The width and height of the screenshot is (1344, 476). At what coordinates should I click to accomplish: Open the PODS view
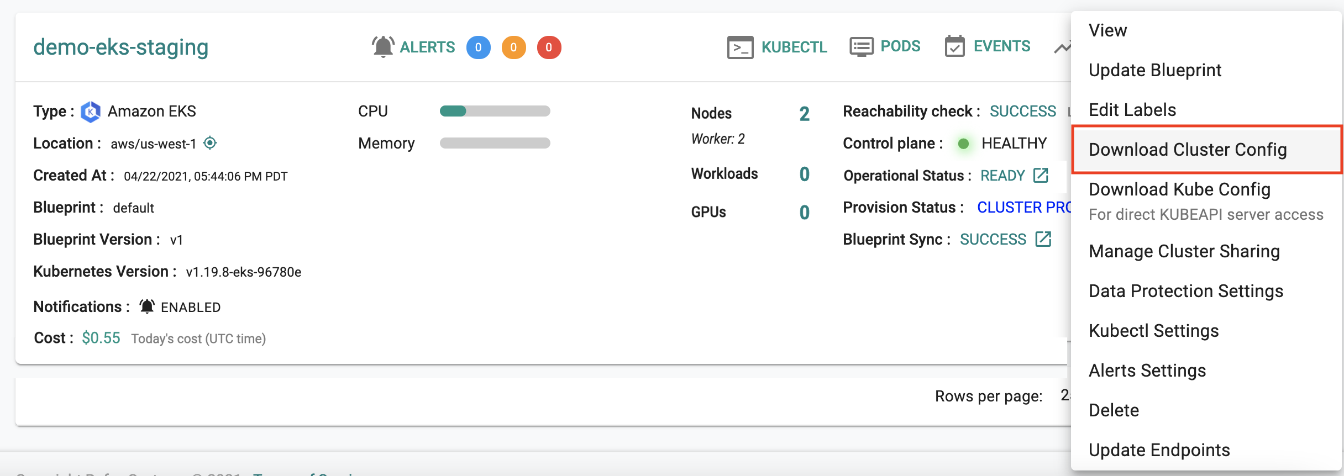900,46
